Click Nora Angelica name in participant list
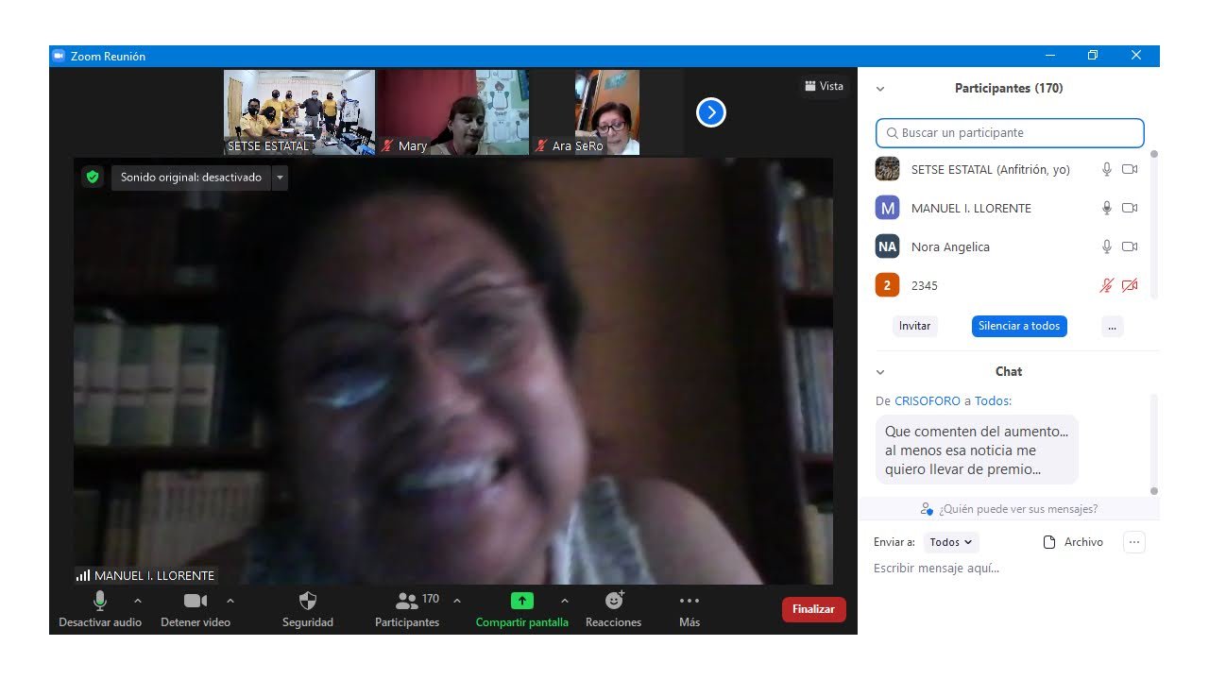 [950, 246]
